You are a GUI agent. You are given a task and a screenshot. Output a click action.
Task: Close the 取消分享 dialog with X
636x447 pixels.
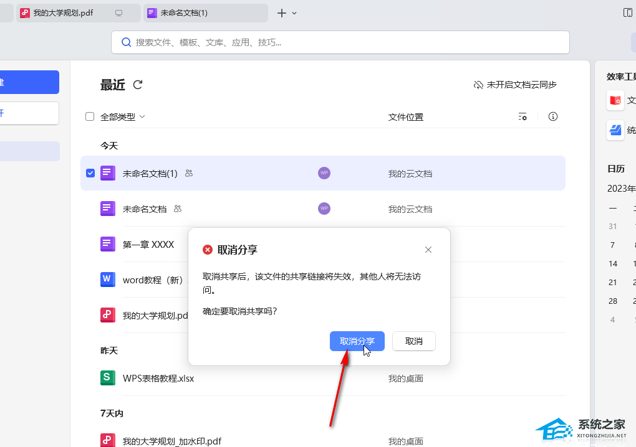click(428, 250)
